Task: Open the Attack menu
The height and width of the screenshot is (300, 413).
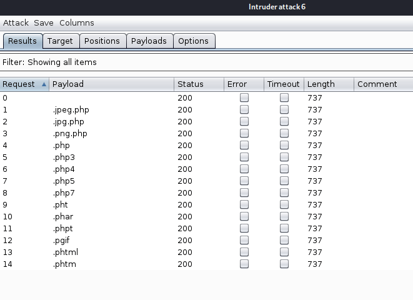Action: click(x=16, y=23)
